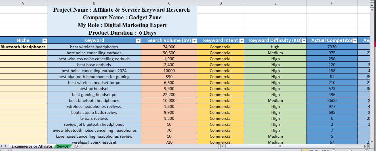Select column E header
Viewport: 376px width, 151px height.
[x=275, y=3]
